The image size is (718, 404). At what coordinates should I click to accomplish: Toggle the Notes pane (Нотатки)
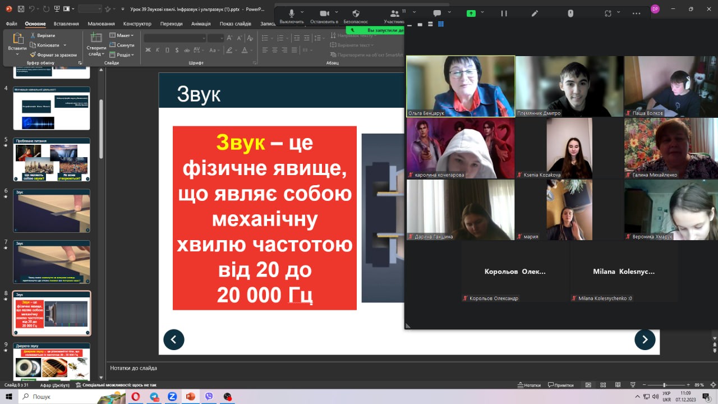click(528, 385)
